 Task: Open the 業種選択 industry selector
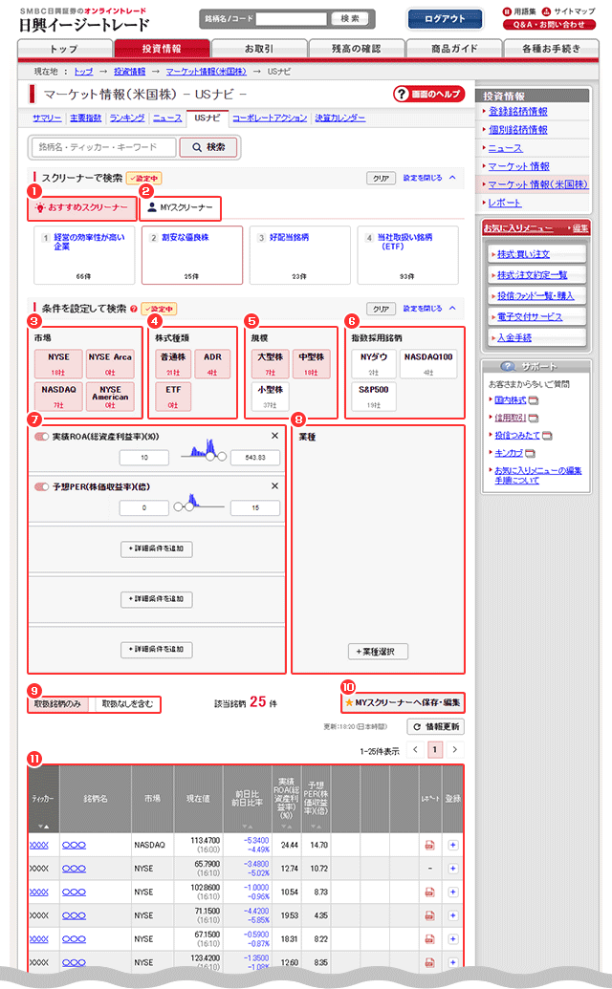377,652
